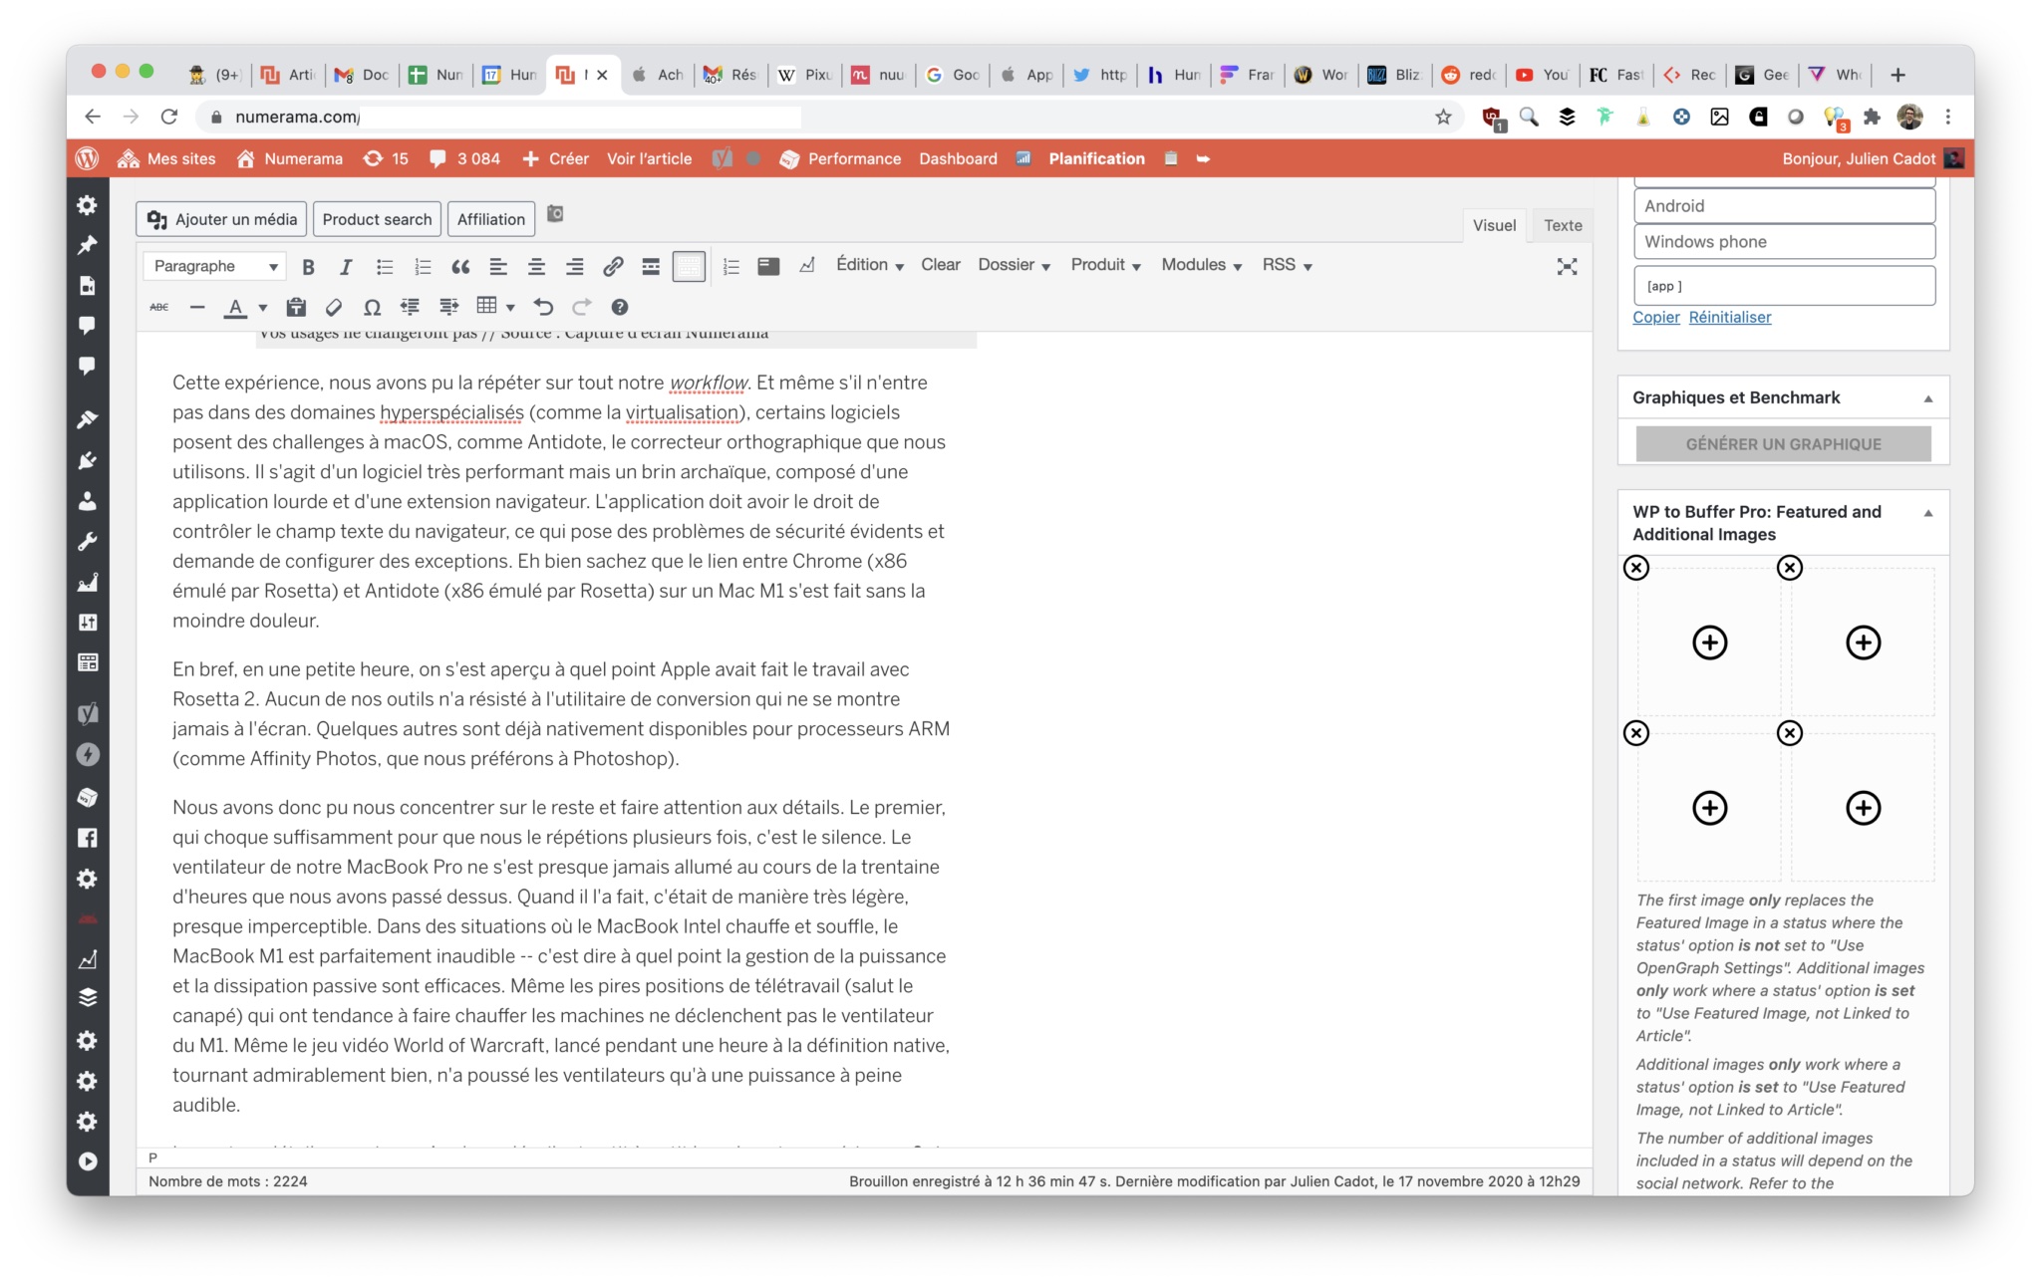
Task: Click Copier link
Action: point(1655,317)
